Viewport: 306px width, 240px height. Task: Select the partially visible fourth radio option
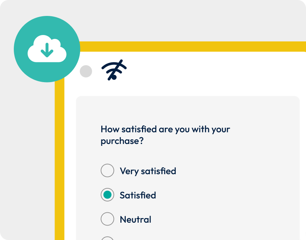click(107, 238)
